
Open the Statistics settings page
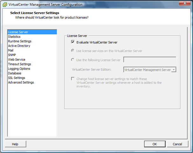tap(14, 37)
